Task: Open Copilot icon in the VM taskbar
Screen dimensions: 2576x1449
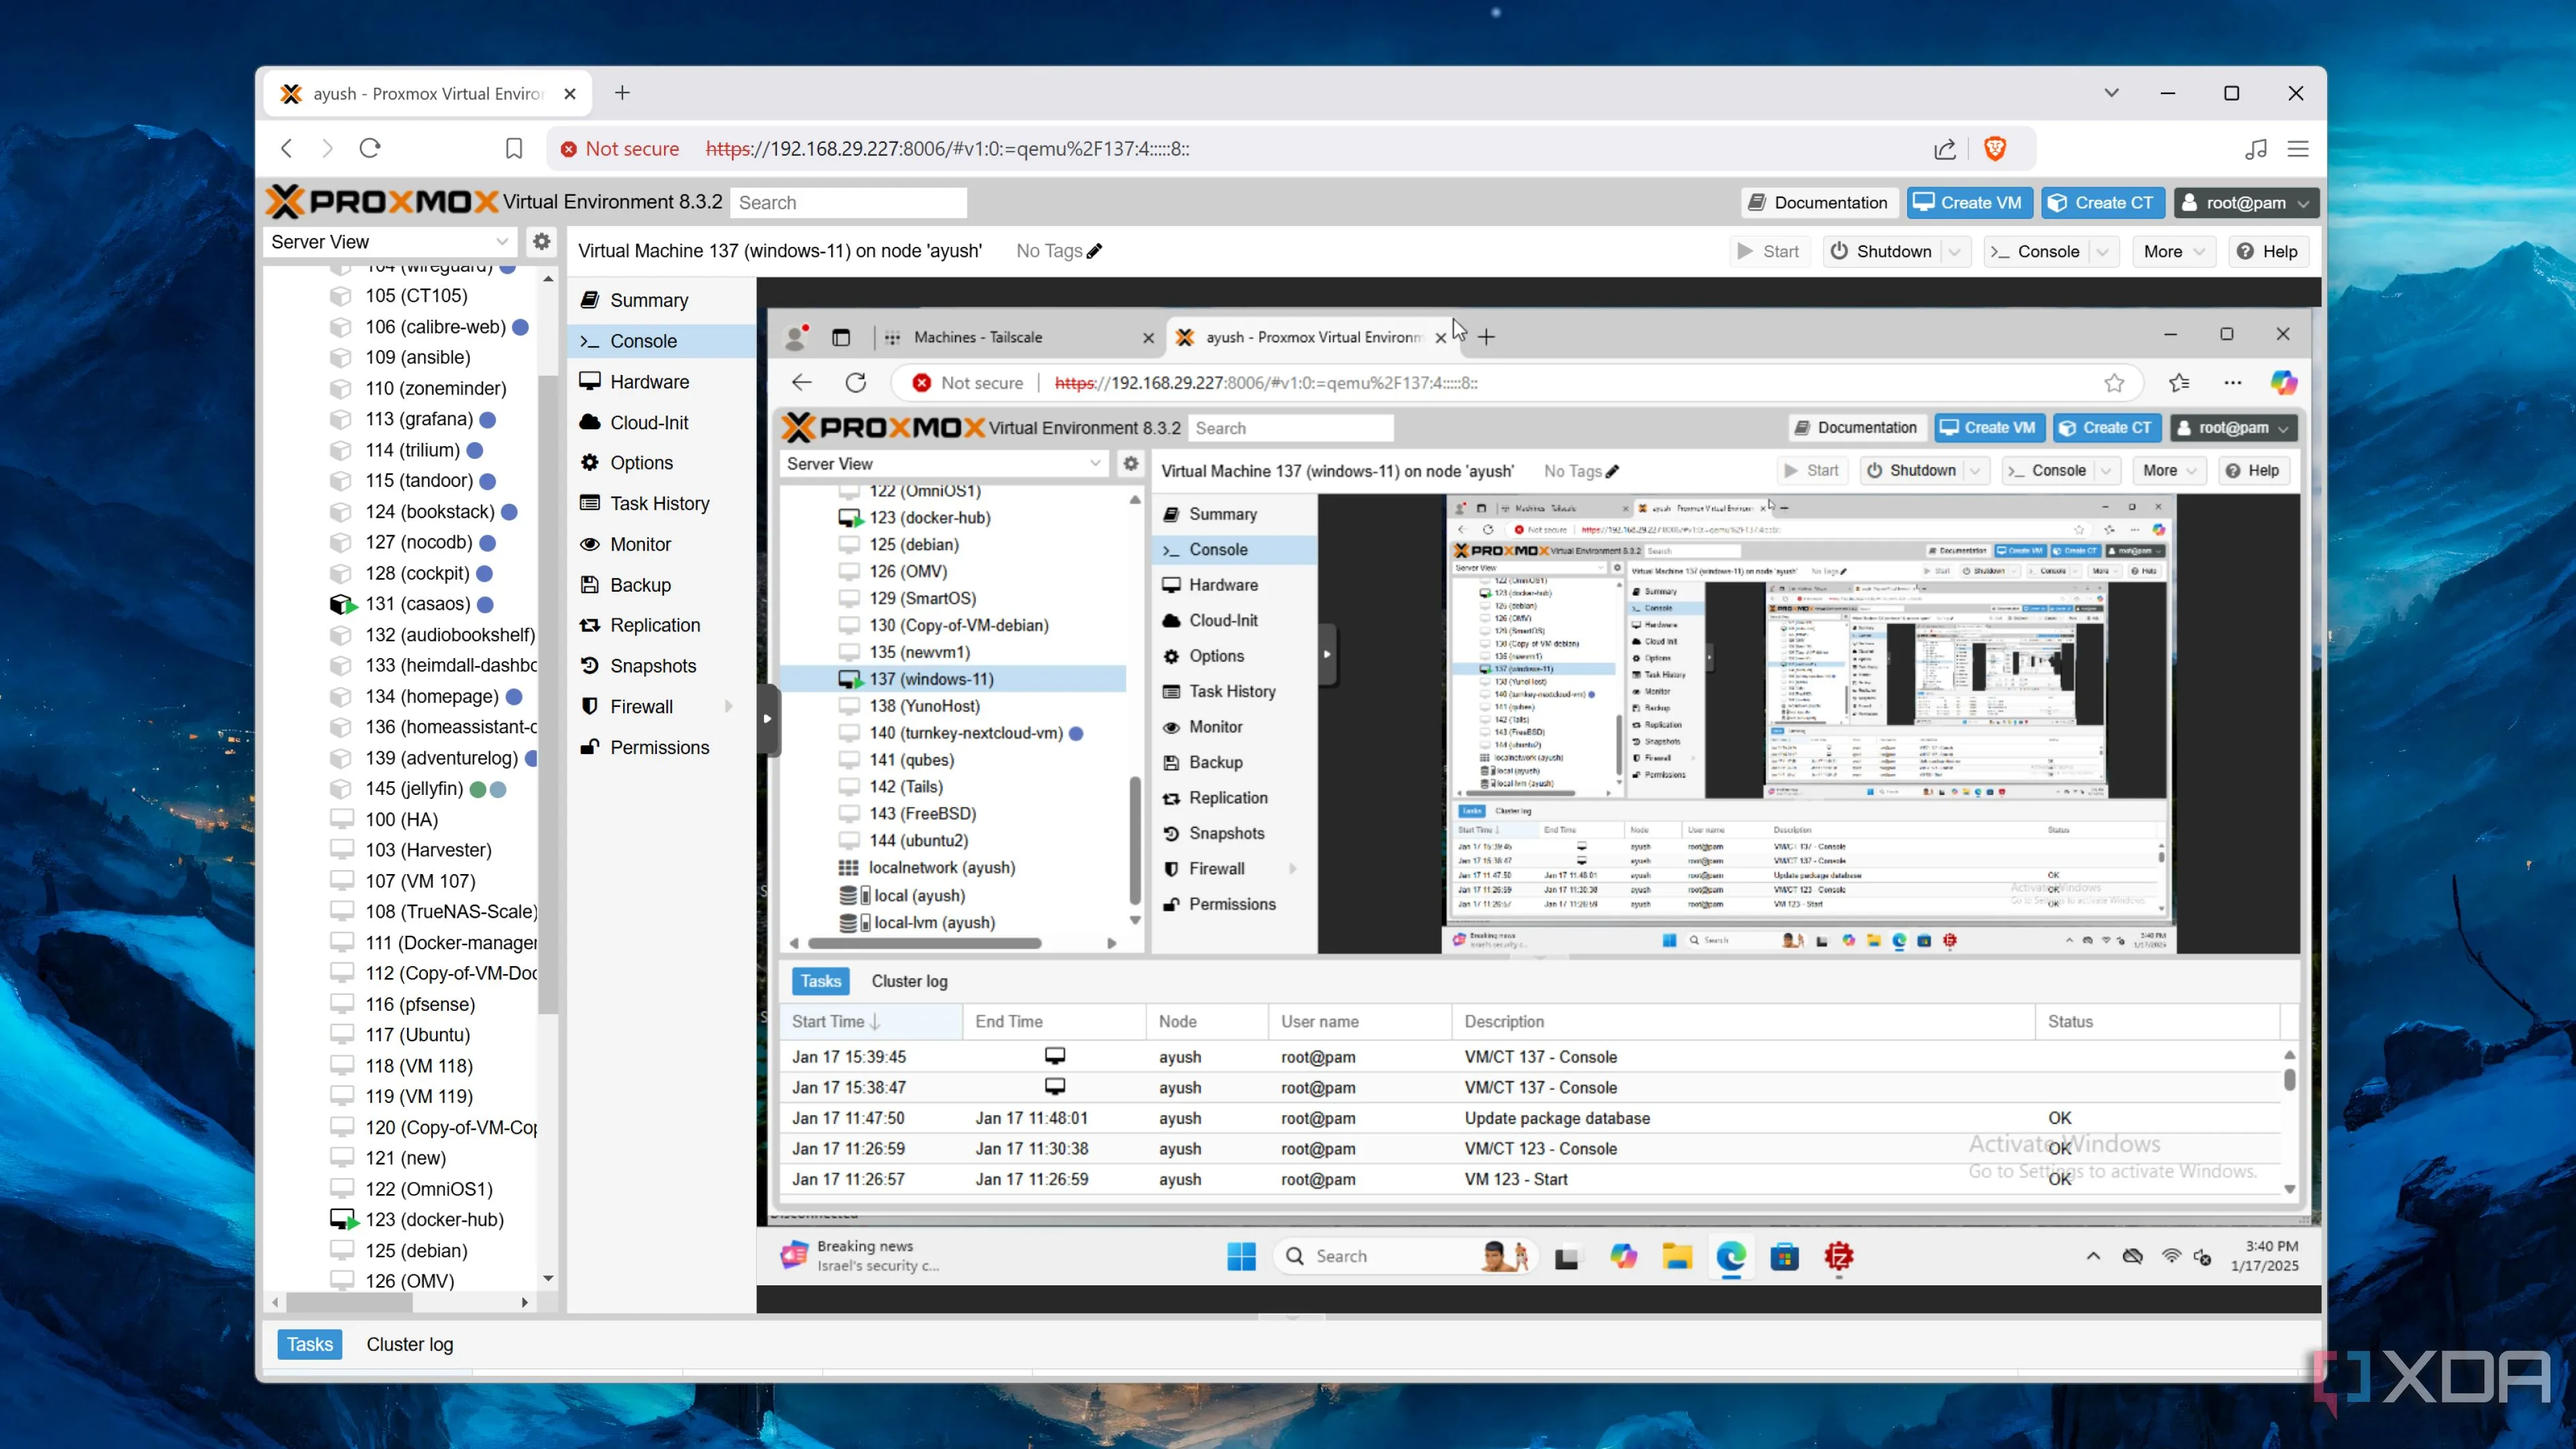Action: click(1623, 1256)
